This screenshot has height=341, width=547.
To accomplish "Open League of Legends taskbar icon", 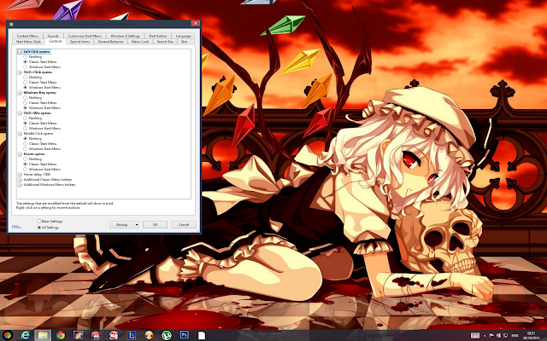I will 131,335.
